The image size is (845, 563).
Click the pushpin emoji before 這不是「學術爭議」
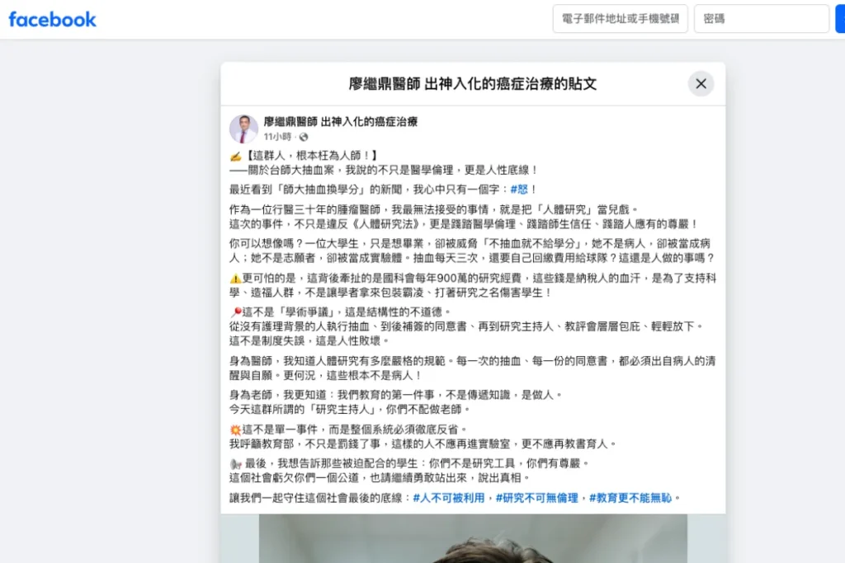tap(235, 312)
